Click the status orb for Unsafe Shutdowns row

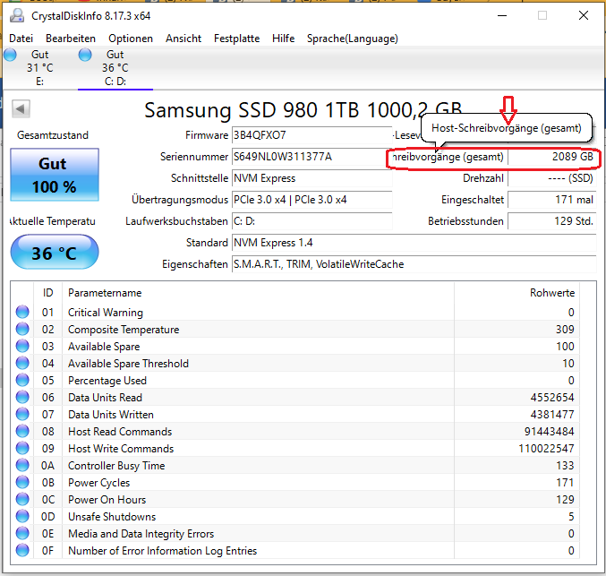(x=22, y=516)
